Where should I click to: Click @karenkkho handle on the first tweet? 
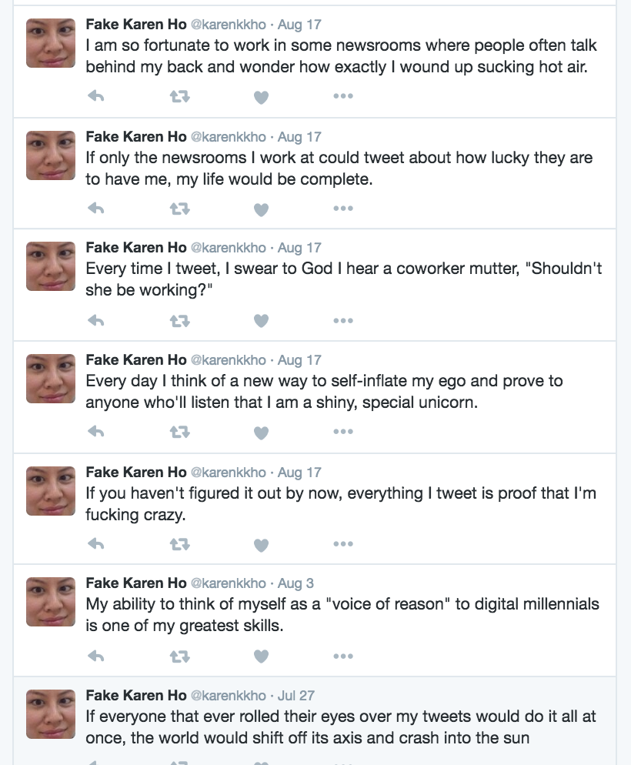[228, 25]
